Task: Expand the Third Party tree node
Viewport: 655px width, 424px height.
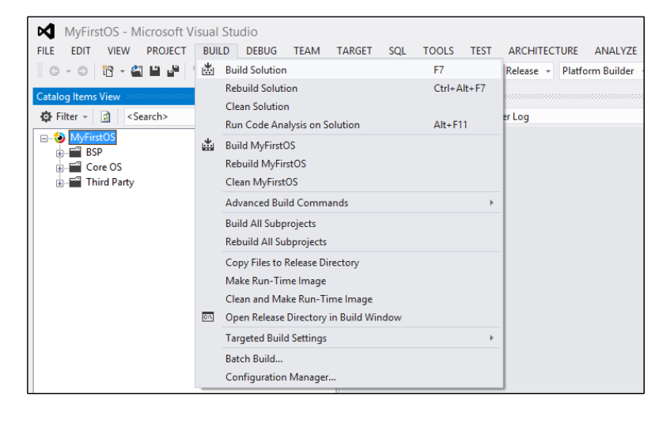Action: coord(60,184)
